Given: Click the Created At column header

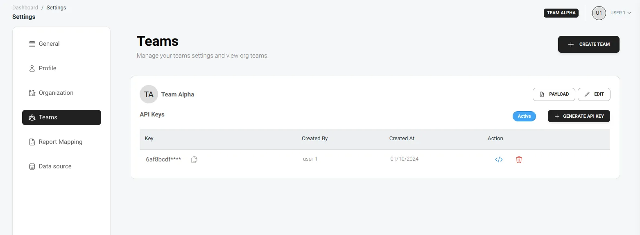Looking at the screenshot, I should (x=402, y=139).
